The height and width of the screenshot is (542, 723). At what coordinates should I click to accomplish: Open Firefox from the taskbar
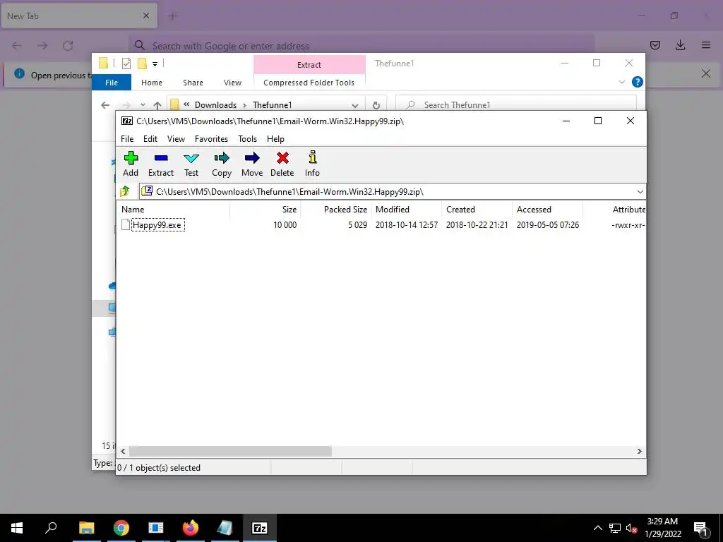191,528
